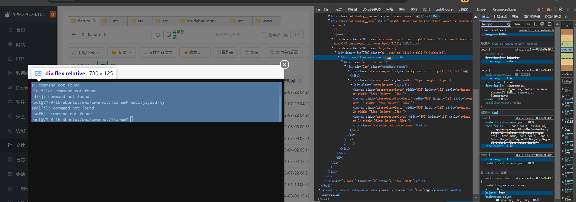Screen dimensions: 576x202
Task: Expand the grammarly-desktop-integration node
Action: (319, 190)
